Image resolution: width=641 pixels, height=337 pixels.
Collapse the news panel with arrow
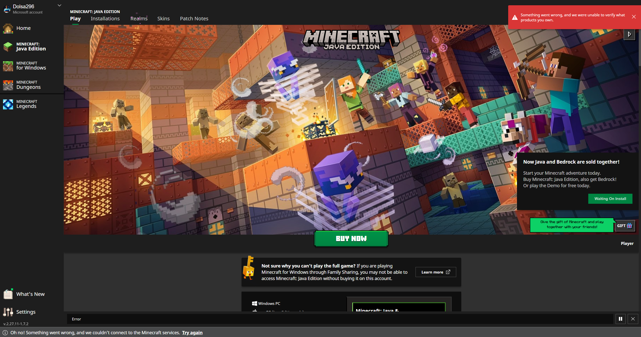pyautogui.click(x=629, y=34)
